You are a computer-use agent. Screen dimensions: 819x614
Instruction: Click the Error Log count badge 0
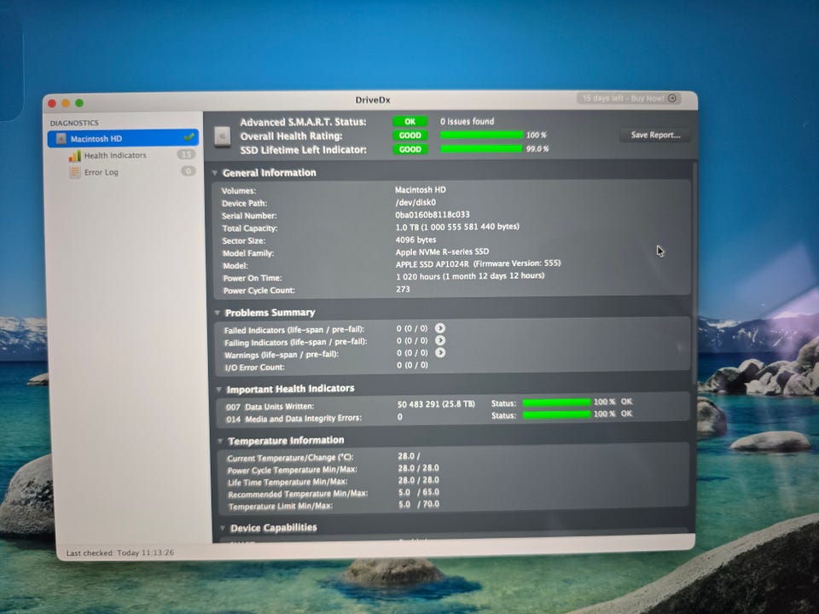[188, 171]
